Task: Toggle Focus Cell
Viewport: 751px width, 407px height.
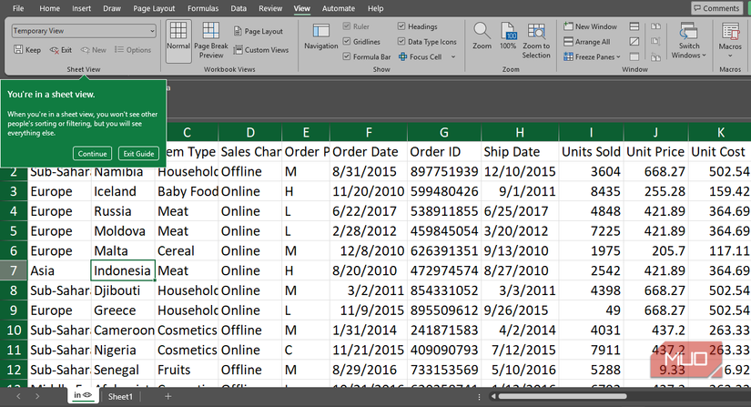Action: pyautogui.click(x=420, y=56)
